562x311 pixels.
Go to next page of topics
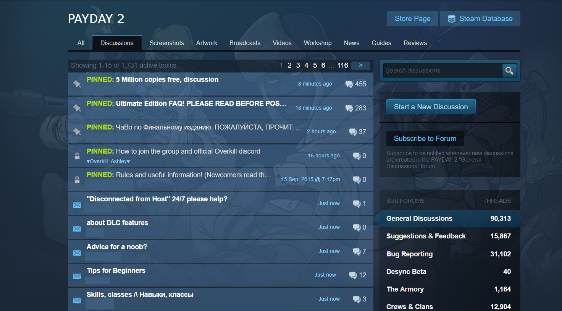(361, 65)
